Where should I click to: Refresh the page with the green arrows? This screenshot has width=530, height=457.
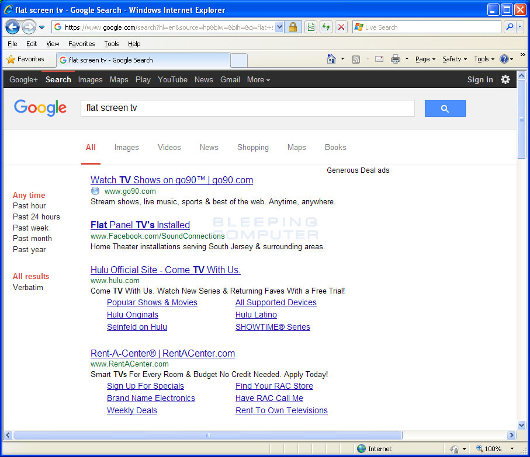tap(326, 27)
